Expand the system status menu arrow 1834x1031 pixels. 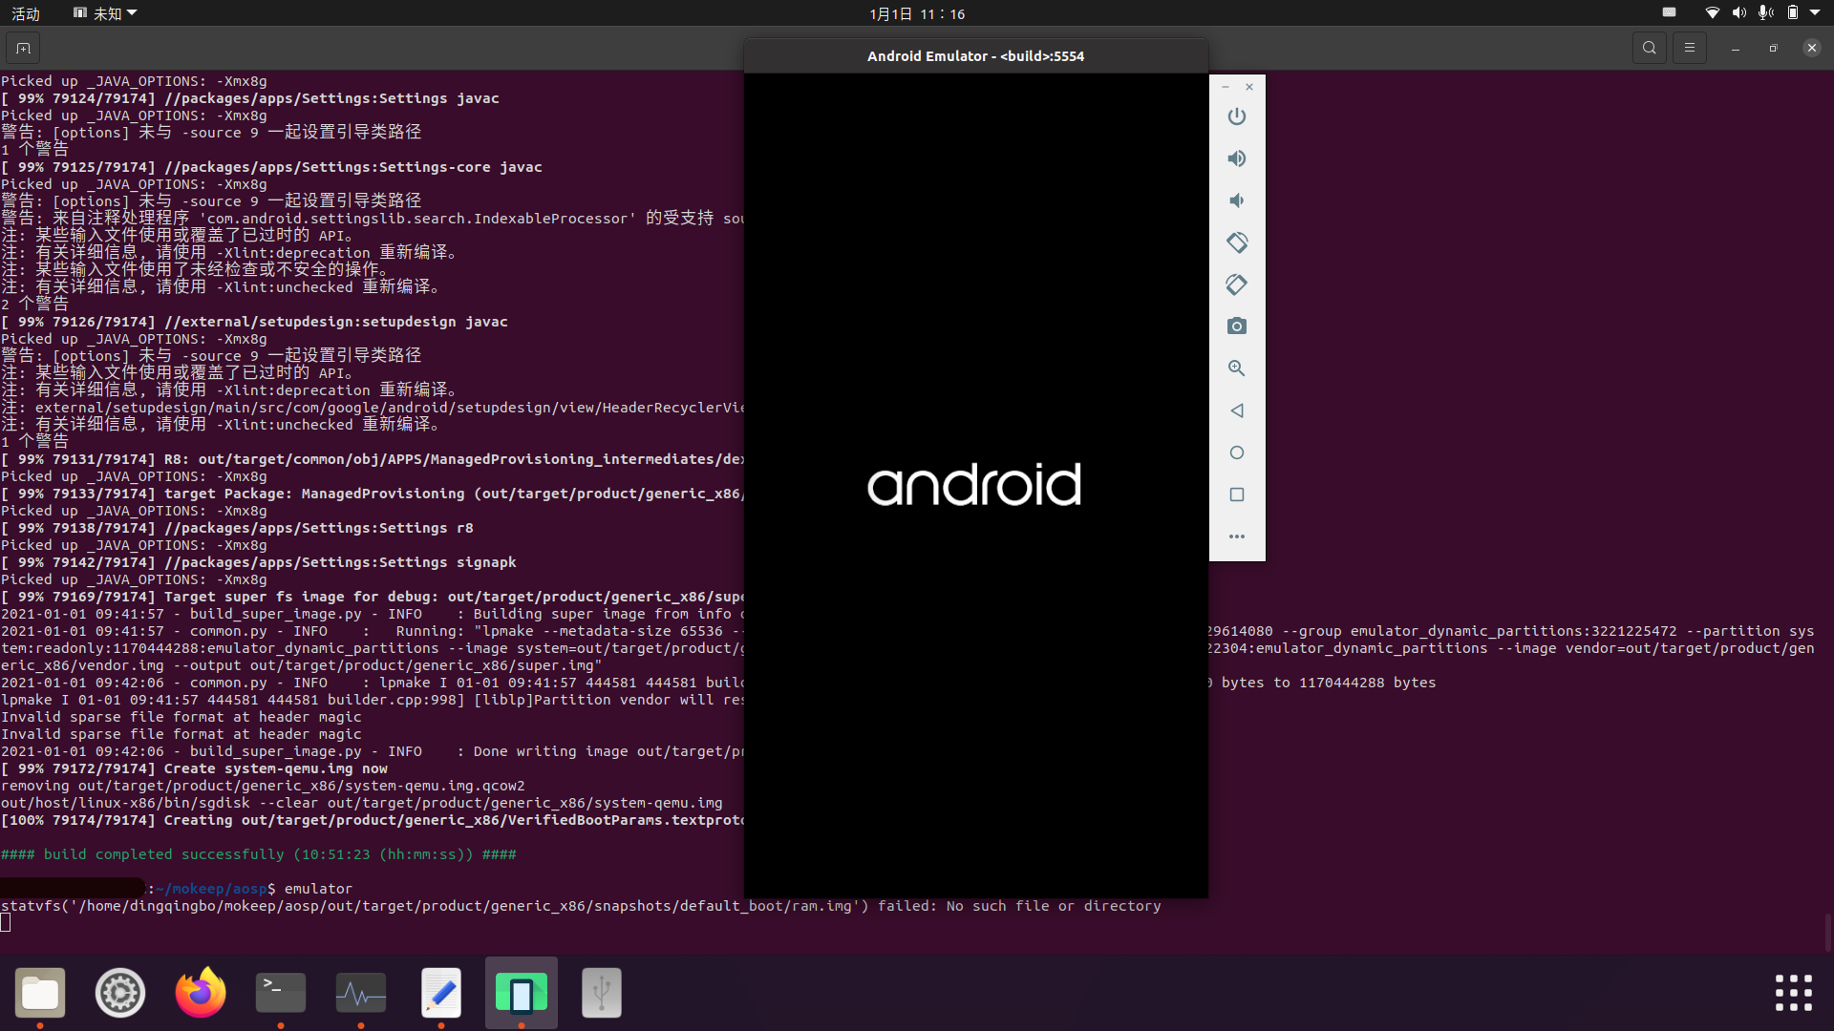click(x=1815, y=13)
